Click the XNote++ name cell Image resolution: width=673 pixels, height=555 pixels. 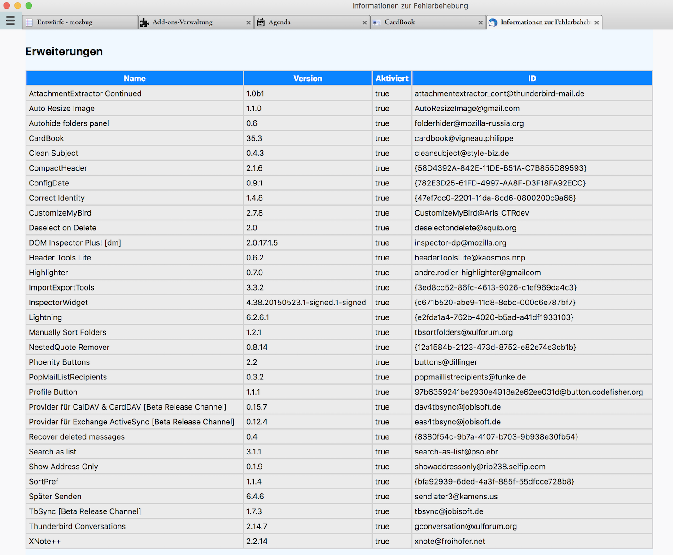[135, 541]
